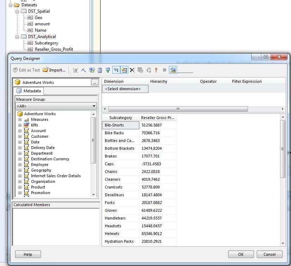Click the metadata tree vertical scrollbar thumb

[x=93, y=140]
